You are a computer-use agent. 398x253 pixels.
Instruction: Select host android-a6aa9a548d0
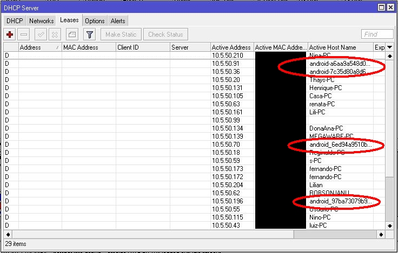pos(340,64)
